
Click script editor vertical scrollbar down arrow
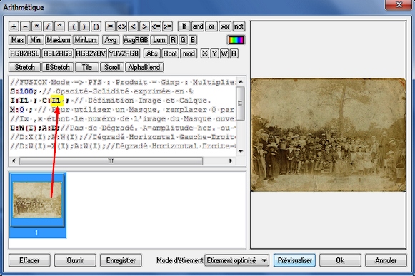(x=241, y=151)
